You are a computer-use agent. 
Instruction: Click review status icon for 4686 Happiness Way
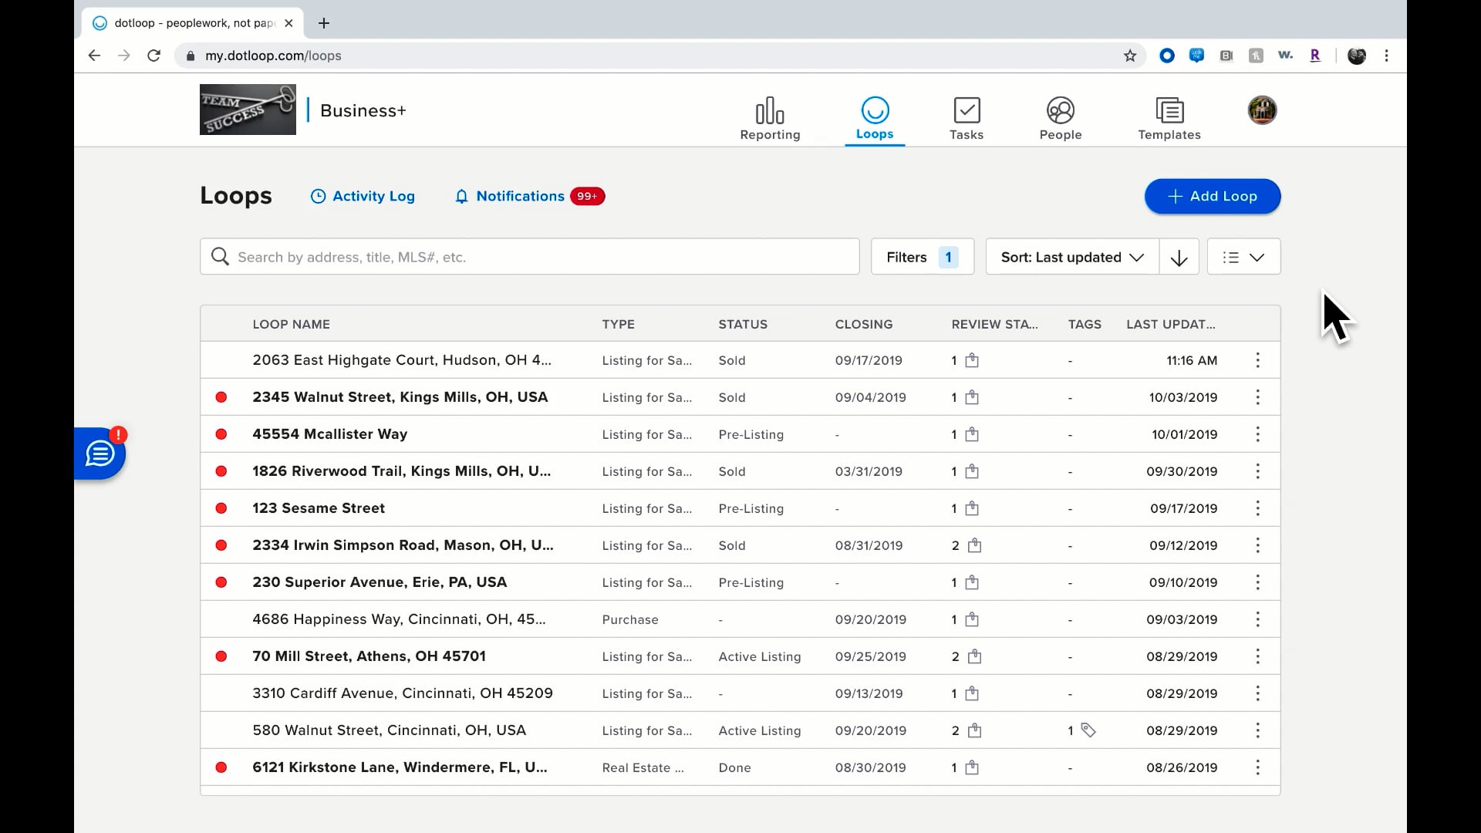point(972,619)
